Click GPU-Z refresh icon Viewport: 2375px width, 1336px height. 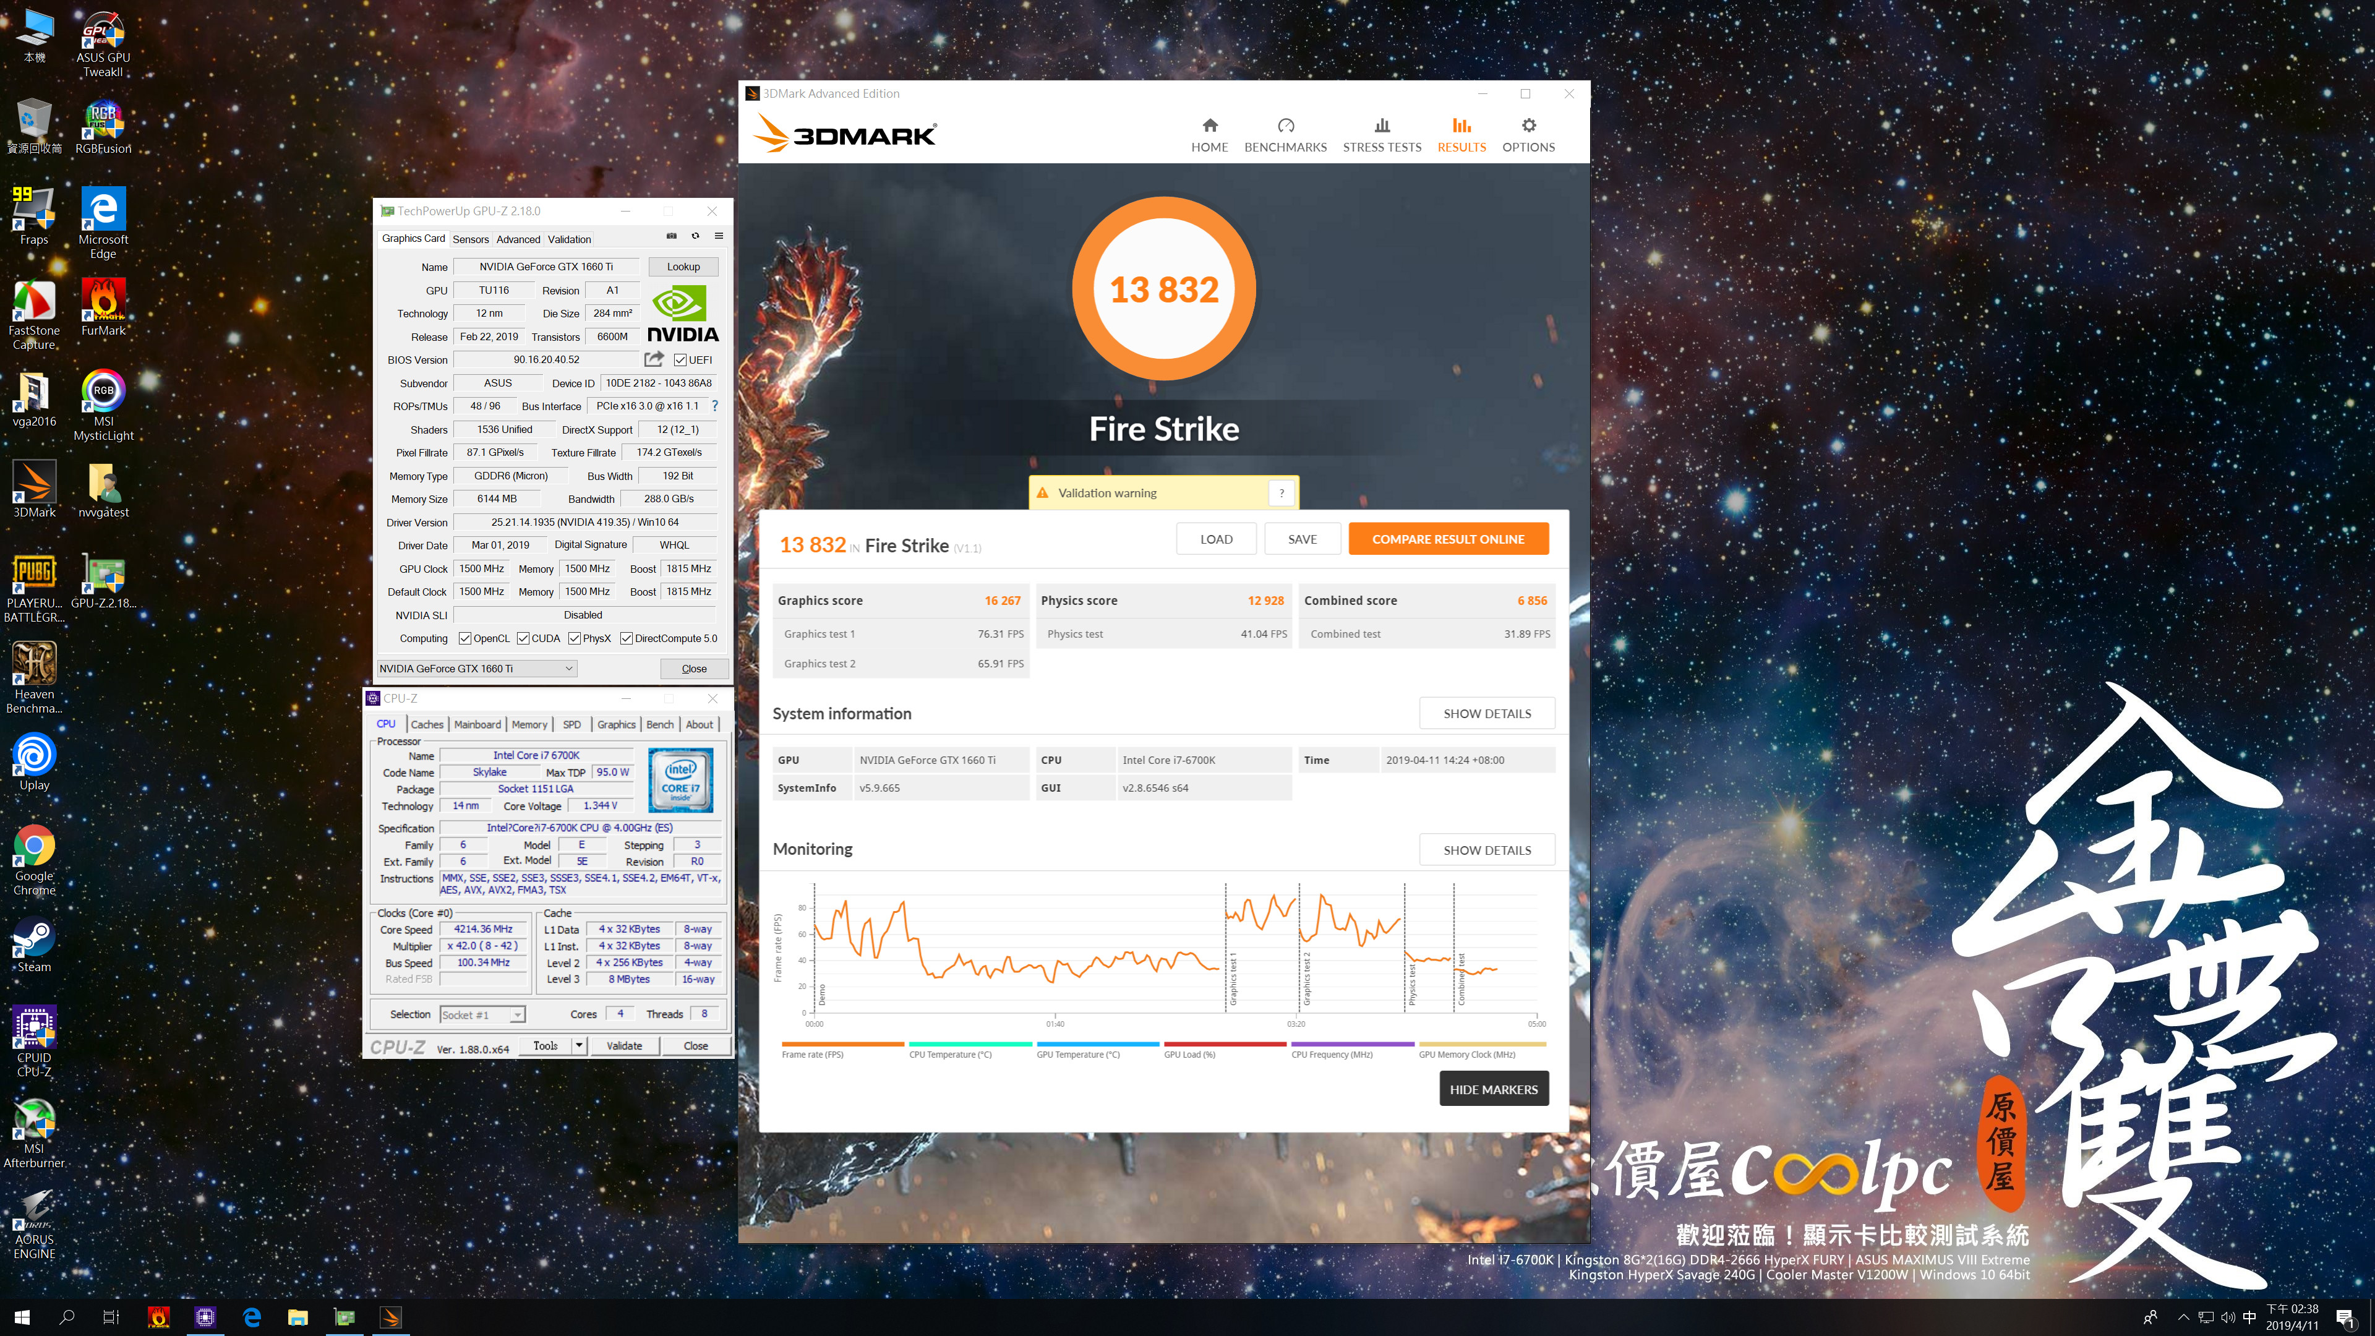(x=695, y=236)
